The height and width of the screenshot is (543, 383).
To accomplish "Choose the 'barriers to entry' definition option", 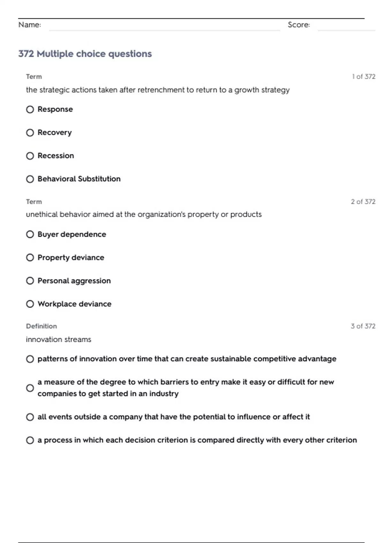I will pyautogui.click(x=30, y=388).
